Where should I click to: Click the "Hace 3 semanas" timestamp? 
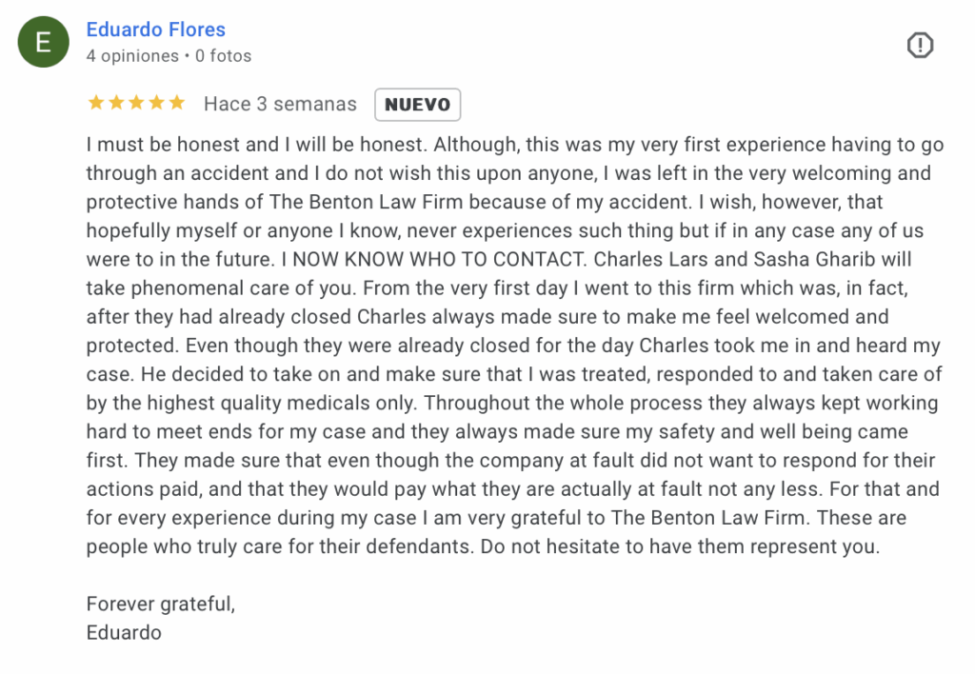coord(280,104)
